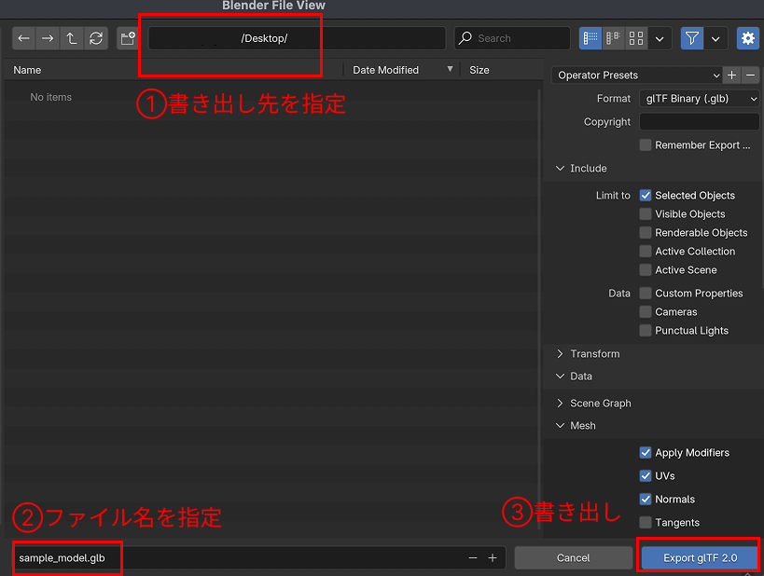Toggle file filter funnel icon
Viewport: 764px width, 576px height.
691,38
